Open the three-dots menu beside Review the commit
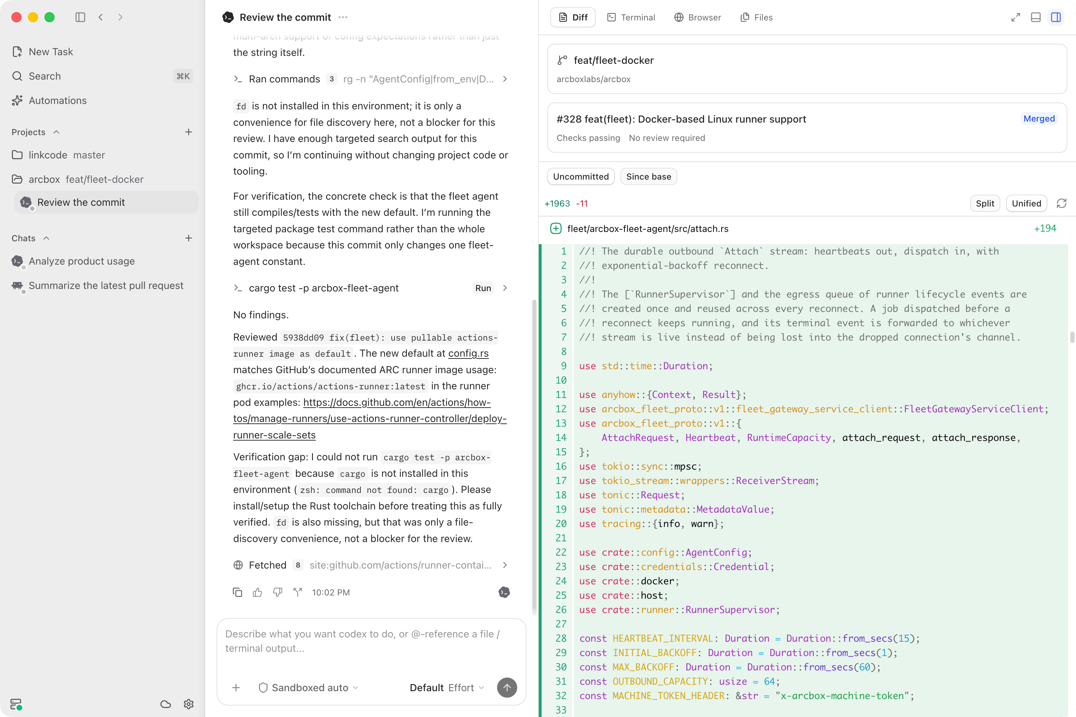Image resolution: width=1076 pixels, height=717 pixels. pyautogui.click(x=343, y=17)
